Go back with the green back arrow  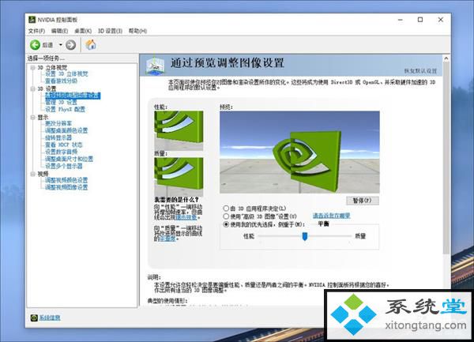[35, 45]
